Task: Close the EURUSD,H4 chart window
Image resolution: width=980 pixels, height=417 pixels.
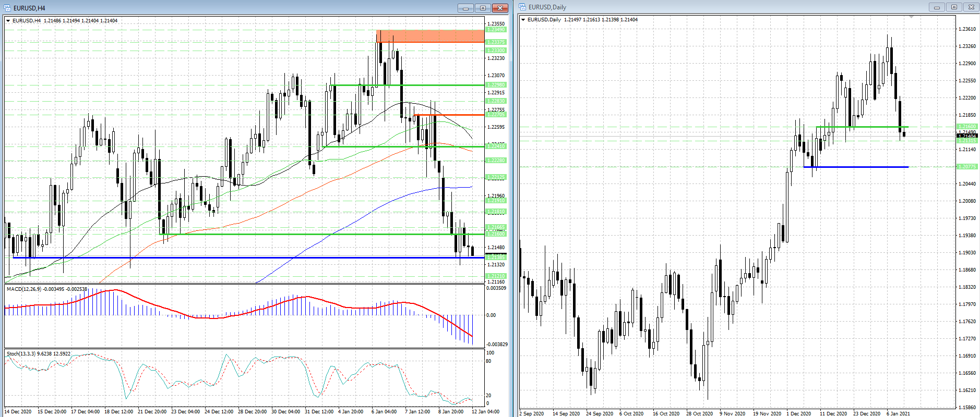Action: [x=500, y=8]
